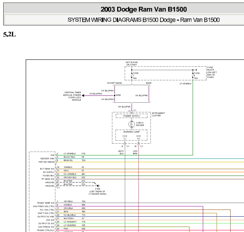The height and width of the screenshot is (232, 244).
Task: Click the 'LT GRN/BLK' label below fuse 6
Action: (x=185, y=84)
